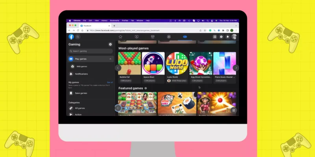Viewport: 315px width, 157px height.
Task: Open the Ludo World game thumbnail
Action: pos(177,64)
